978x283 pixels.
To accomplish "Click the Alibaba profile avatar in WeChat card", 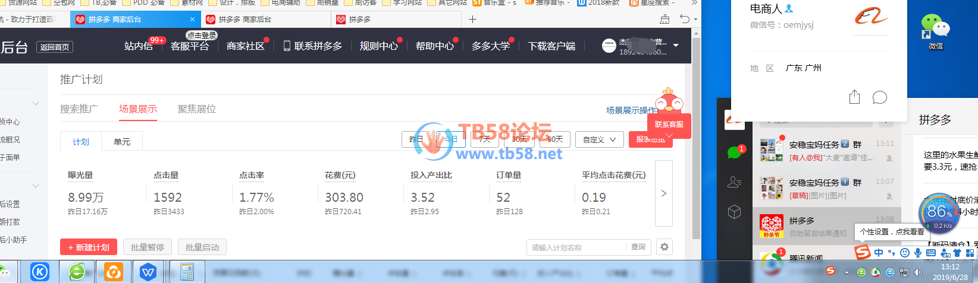I will point(871,17).
